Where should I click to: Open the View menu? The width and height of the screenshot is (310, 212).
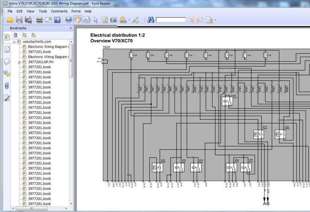31,11
